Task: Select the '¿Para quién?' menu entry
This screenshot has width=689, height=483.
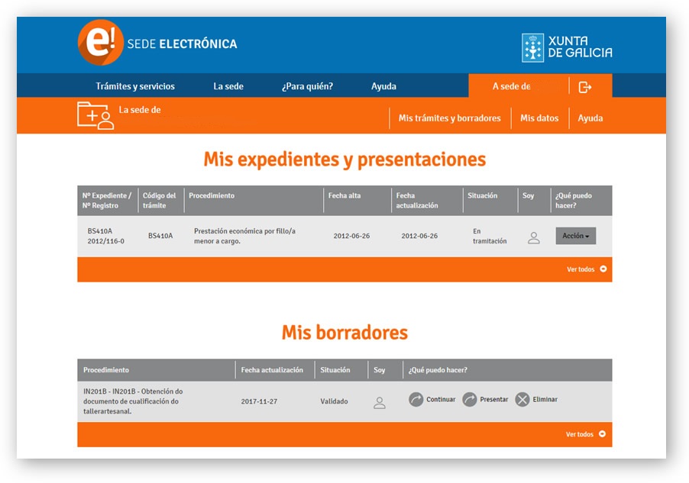Action: 309,86
